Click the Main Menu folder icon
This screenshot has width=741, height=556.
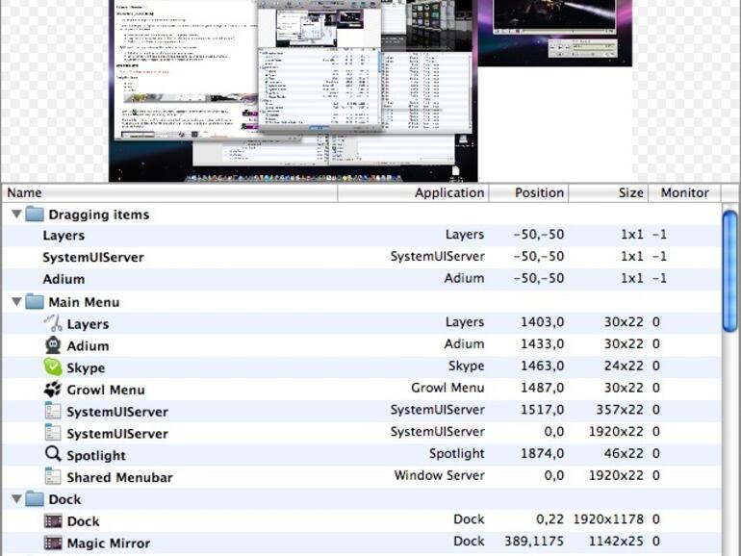pyautogui.click(x=35, y=301)
